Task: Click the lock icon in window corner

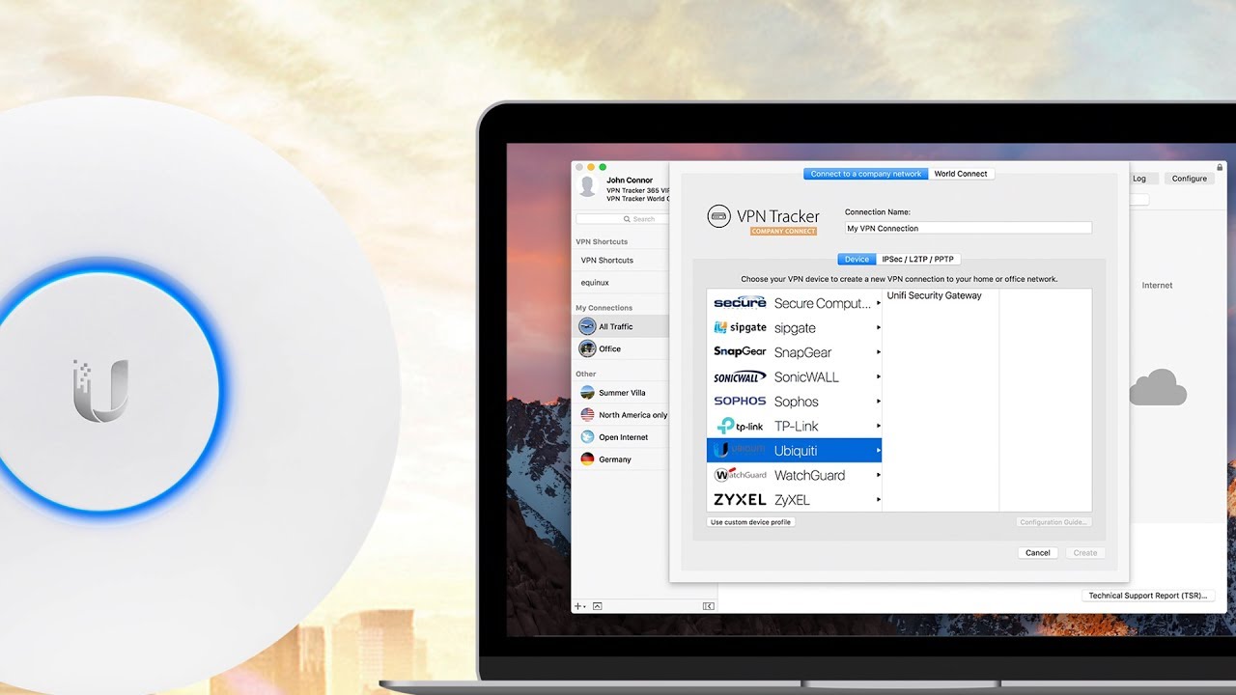Action: [x=1221, y=168]
